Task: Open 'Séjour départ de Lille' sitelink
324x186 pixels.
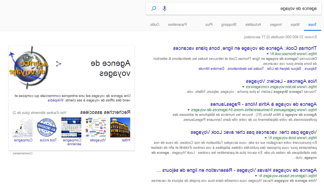Action: click(284, 69)
